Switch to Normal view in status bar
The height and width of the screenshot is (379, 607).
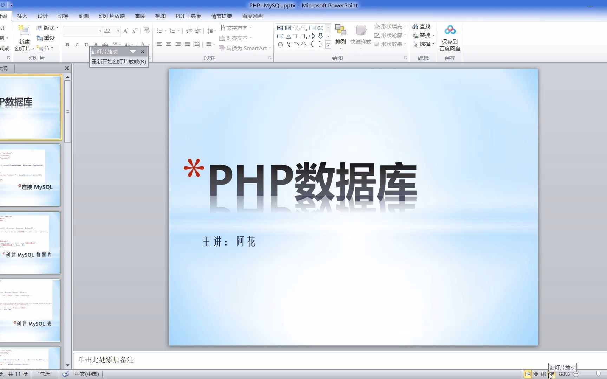coord(528,374)
